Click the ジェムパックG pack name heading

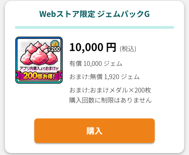(123, 14)
